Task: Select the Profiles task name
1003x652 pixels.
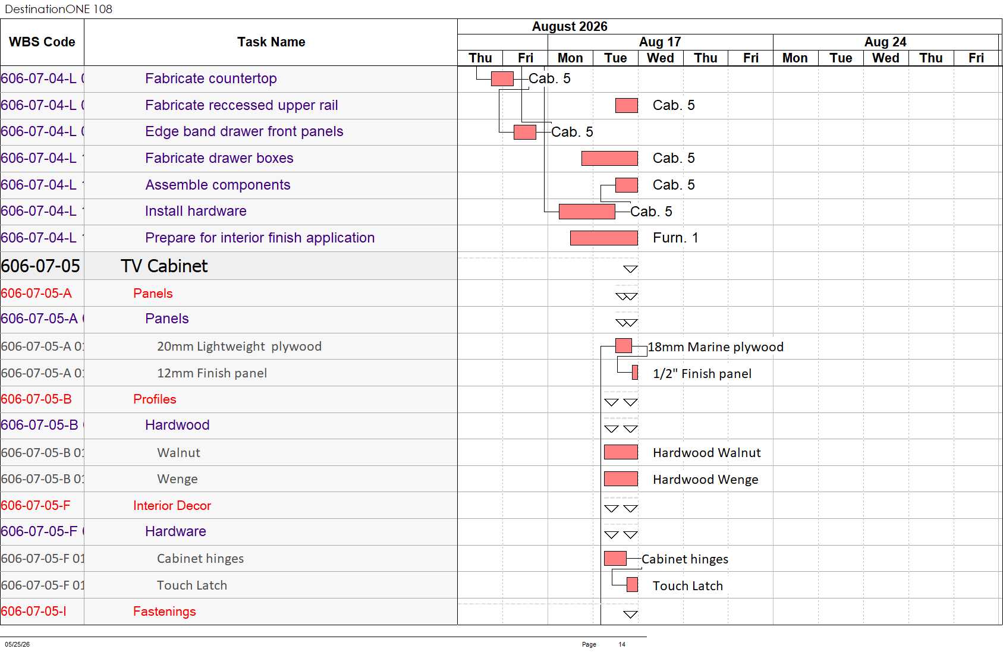Action: (155, 399)
